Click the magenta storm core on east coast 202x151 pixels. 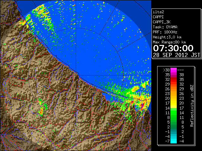pos(142,106)
